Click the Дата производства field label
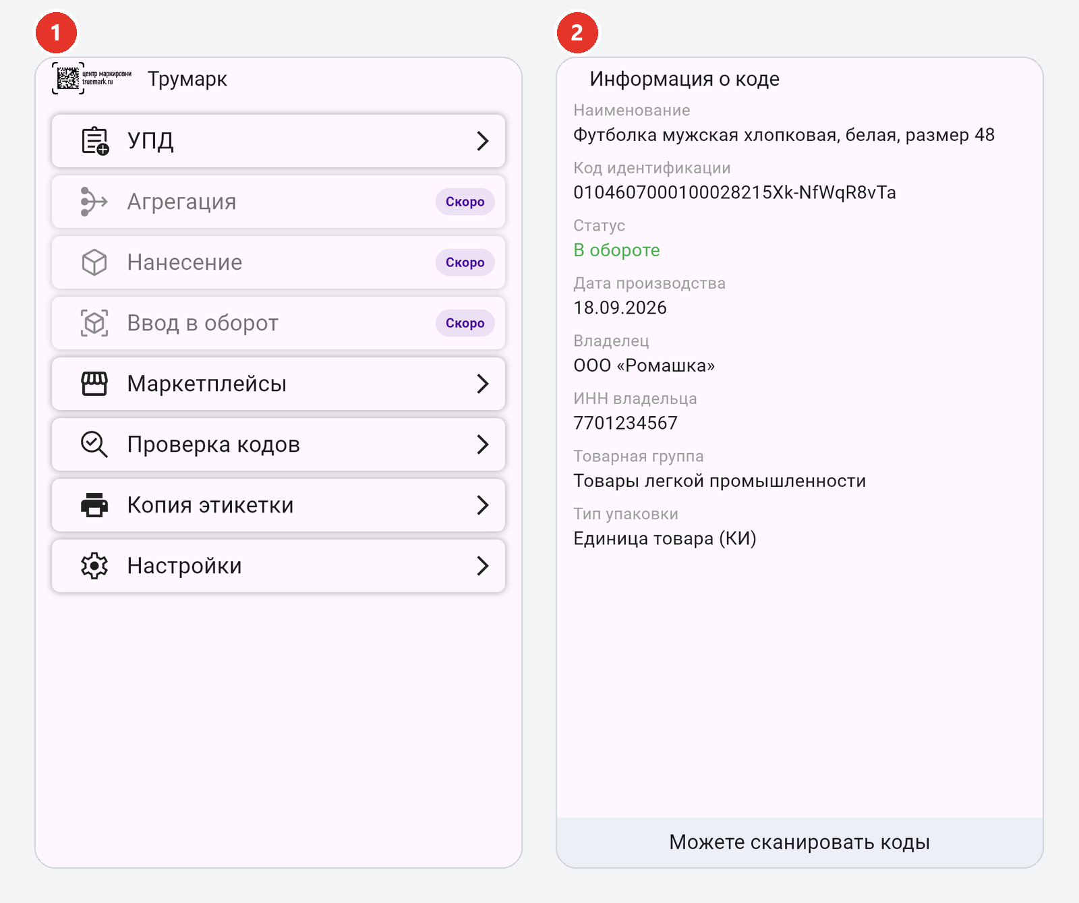This screenshot has width=1079, height=903. tap(649, 283)
